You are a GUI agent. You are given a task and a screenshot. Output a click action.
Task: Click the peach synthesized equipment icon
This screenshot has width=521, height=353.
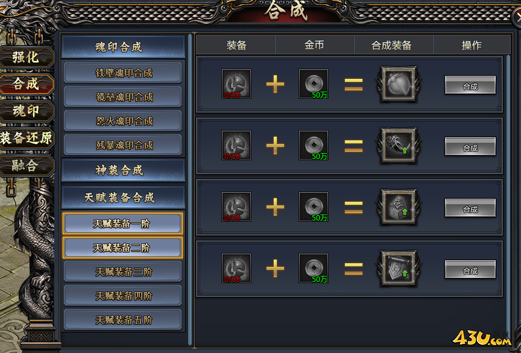399,84
